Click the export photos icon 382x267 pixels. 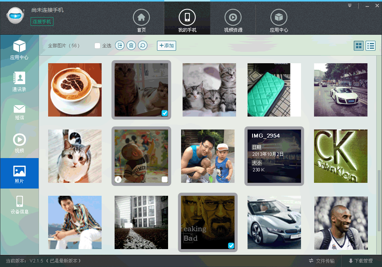point(120,46)
